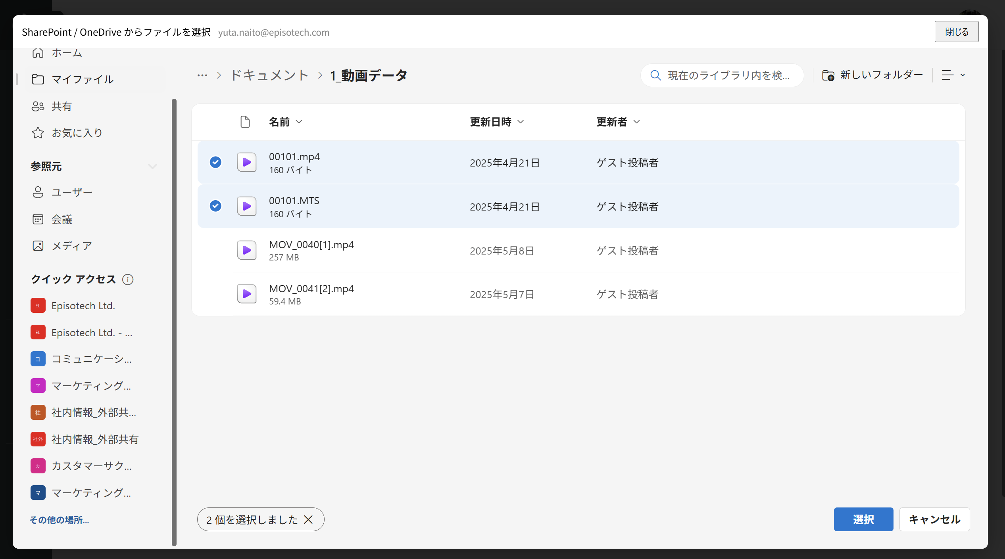Click the Episotech Ltd. - ... site icon
1005x559 pixels.
click(x=38, y=332)
